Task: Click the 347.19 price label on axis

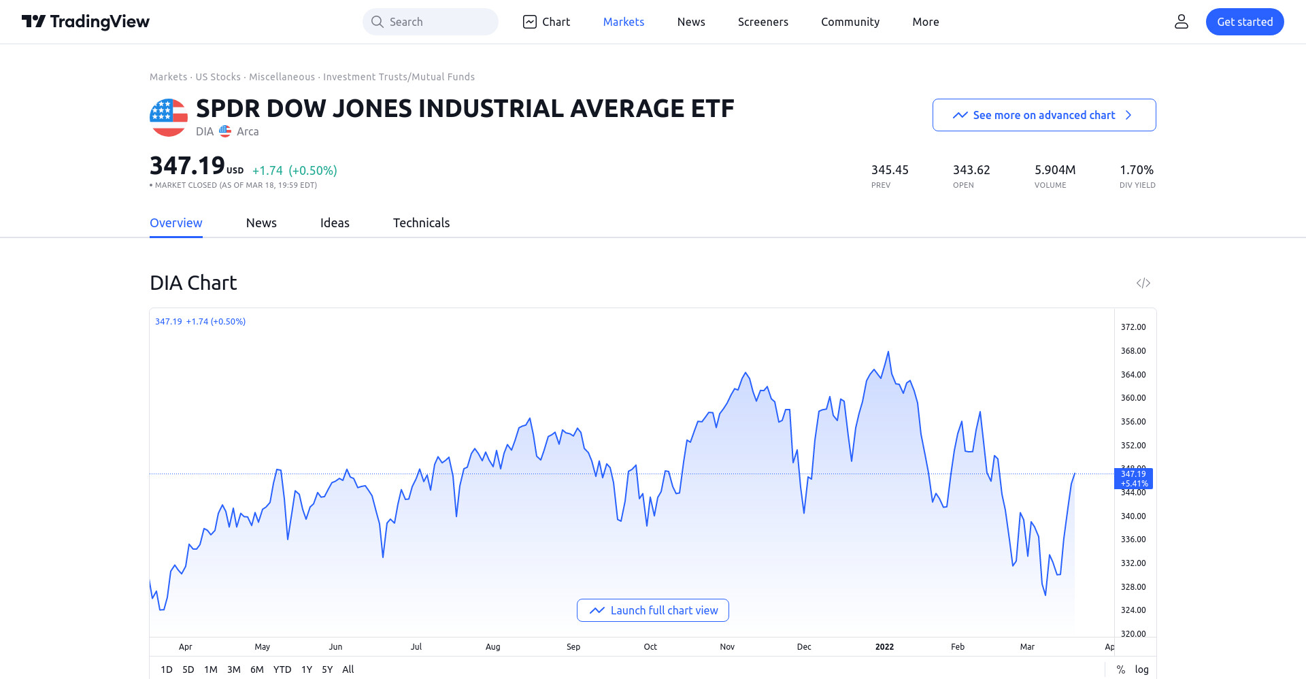Action: click(x=1133, y=478)
